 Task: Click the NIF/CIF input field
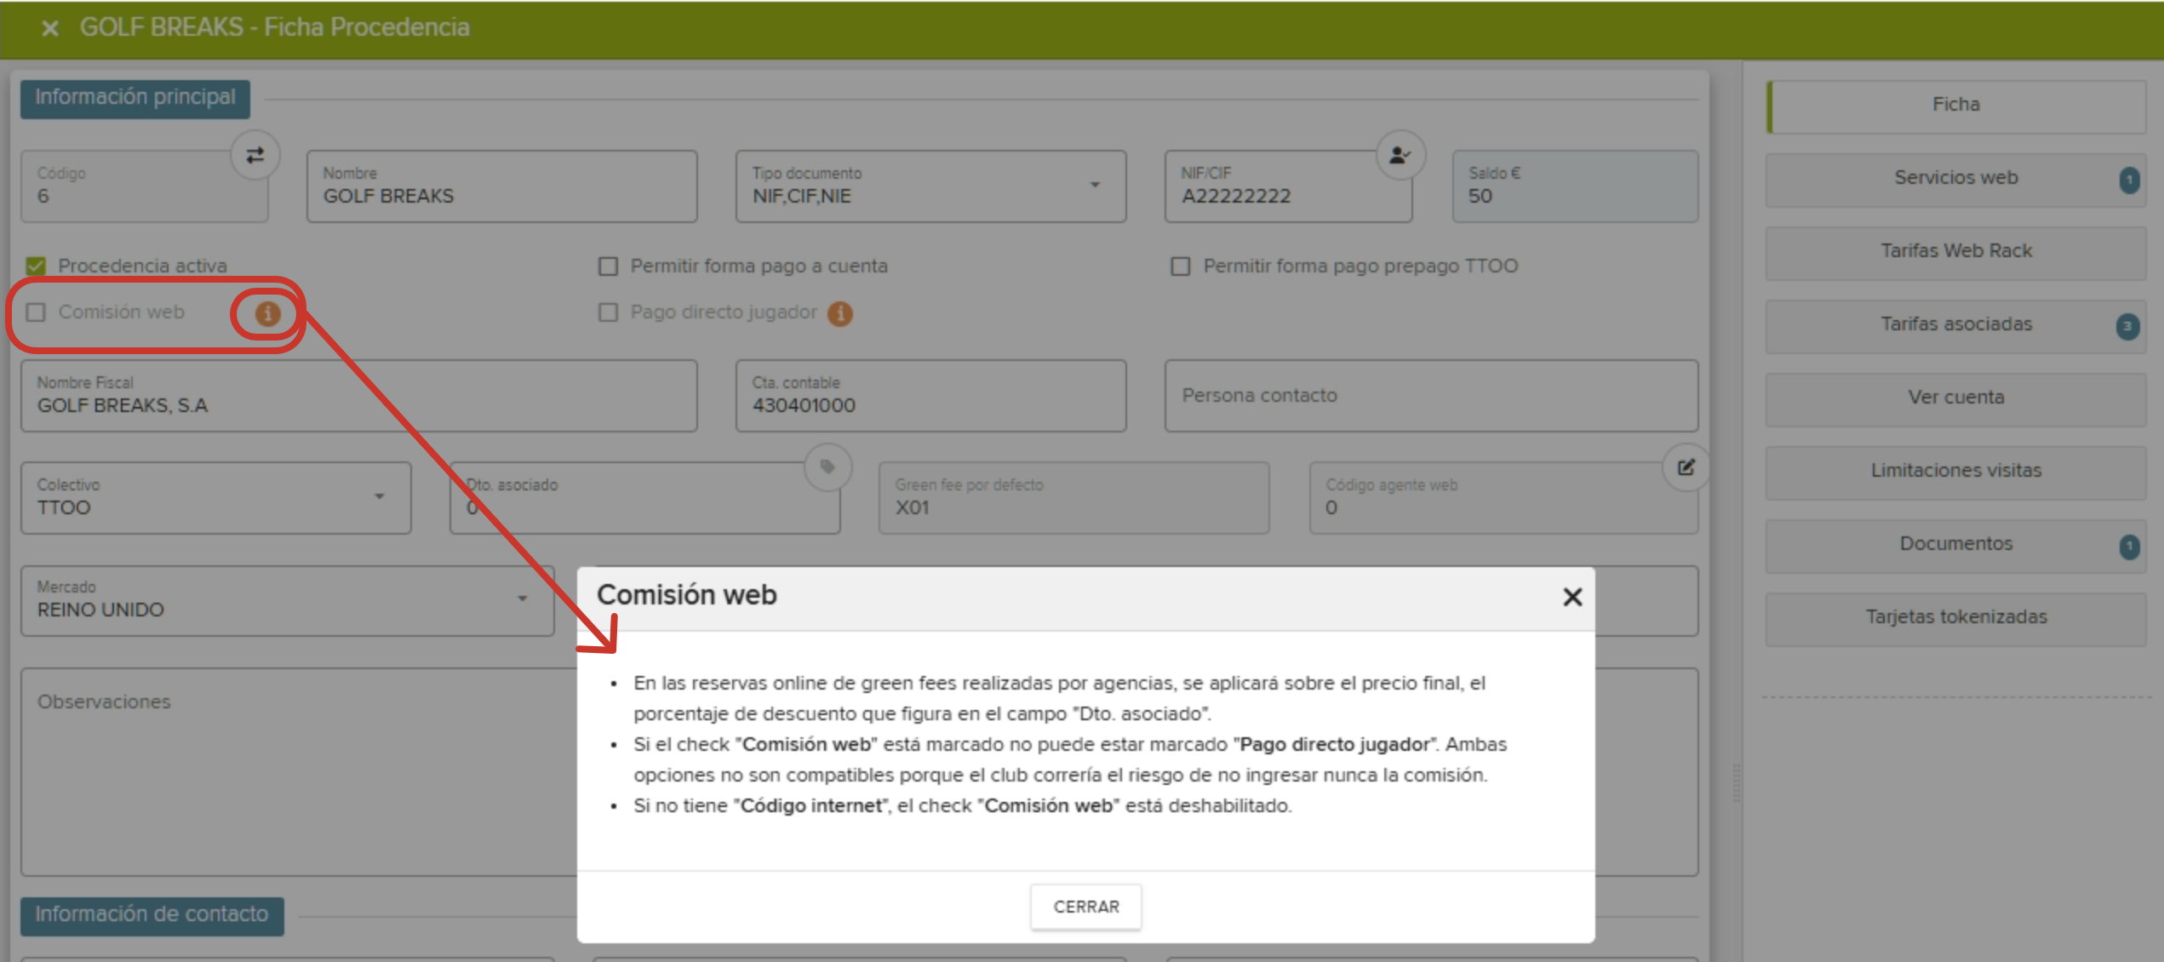tap(1288, 186)
